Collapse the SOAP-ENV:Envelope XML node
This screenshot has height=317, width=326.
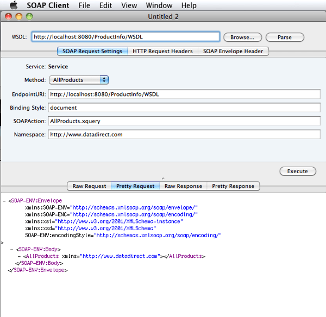(4, 201)
